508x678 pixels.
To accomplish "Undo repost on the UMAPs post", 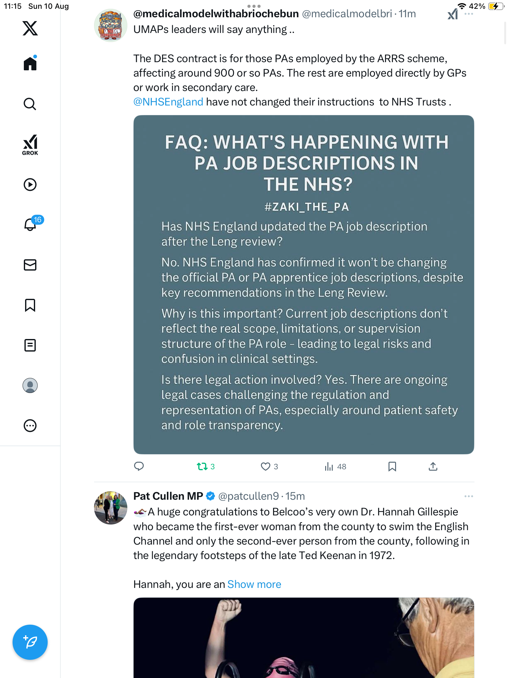I will (x=202, y=466).
